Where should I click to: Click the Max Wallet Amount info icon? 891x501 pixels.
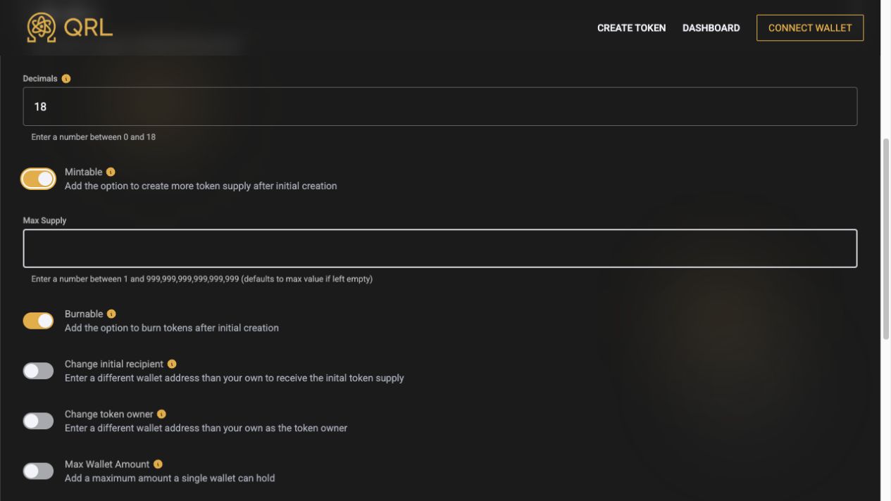158,464
